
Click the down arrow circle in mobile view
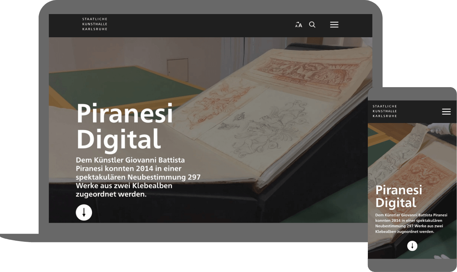(x=412, y=246)
